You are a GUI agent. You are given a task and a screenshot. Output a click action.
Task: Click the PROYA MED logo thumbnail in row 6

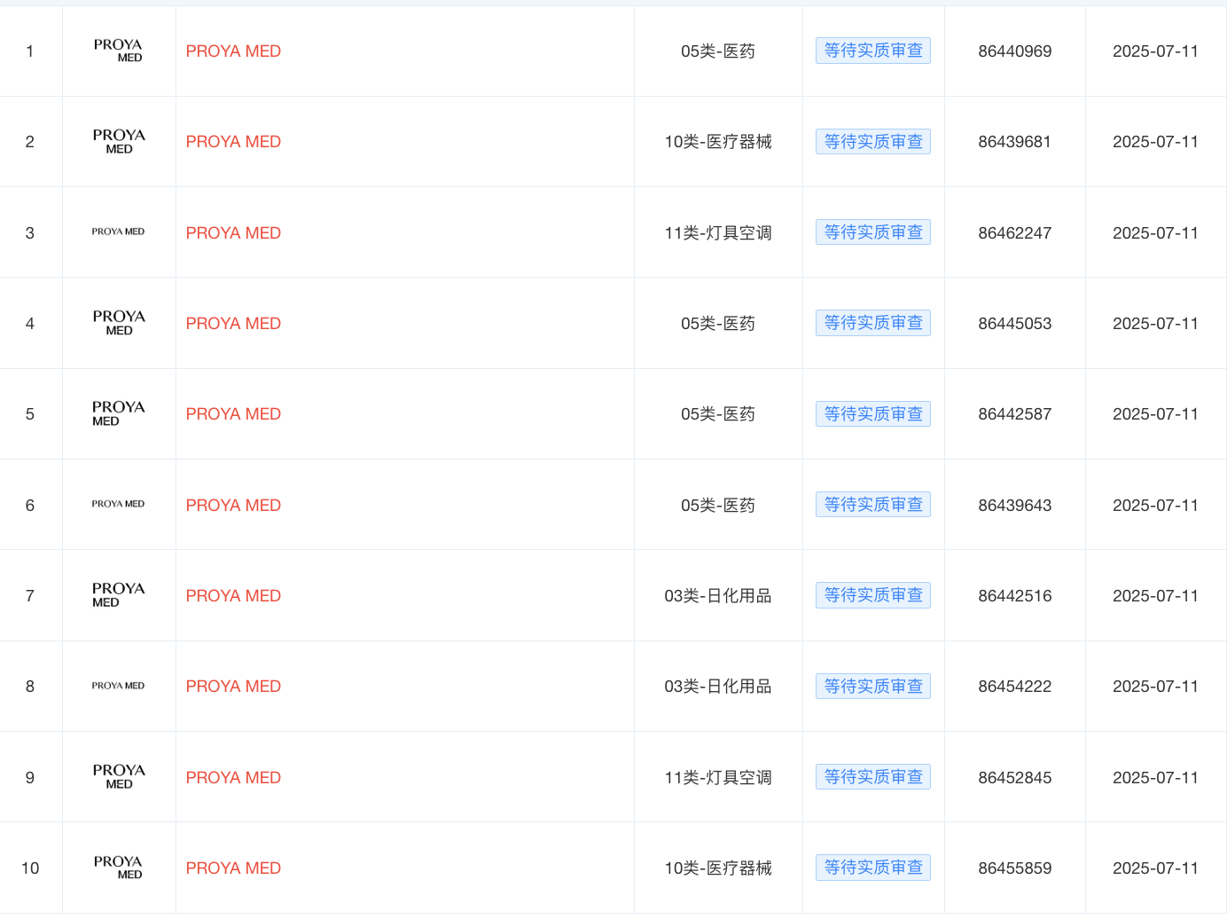tap(118, 504)
